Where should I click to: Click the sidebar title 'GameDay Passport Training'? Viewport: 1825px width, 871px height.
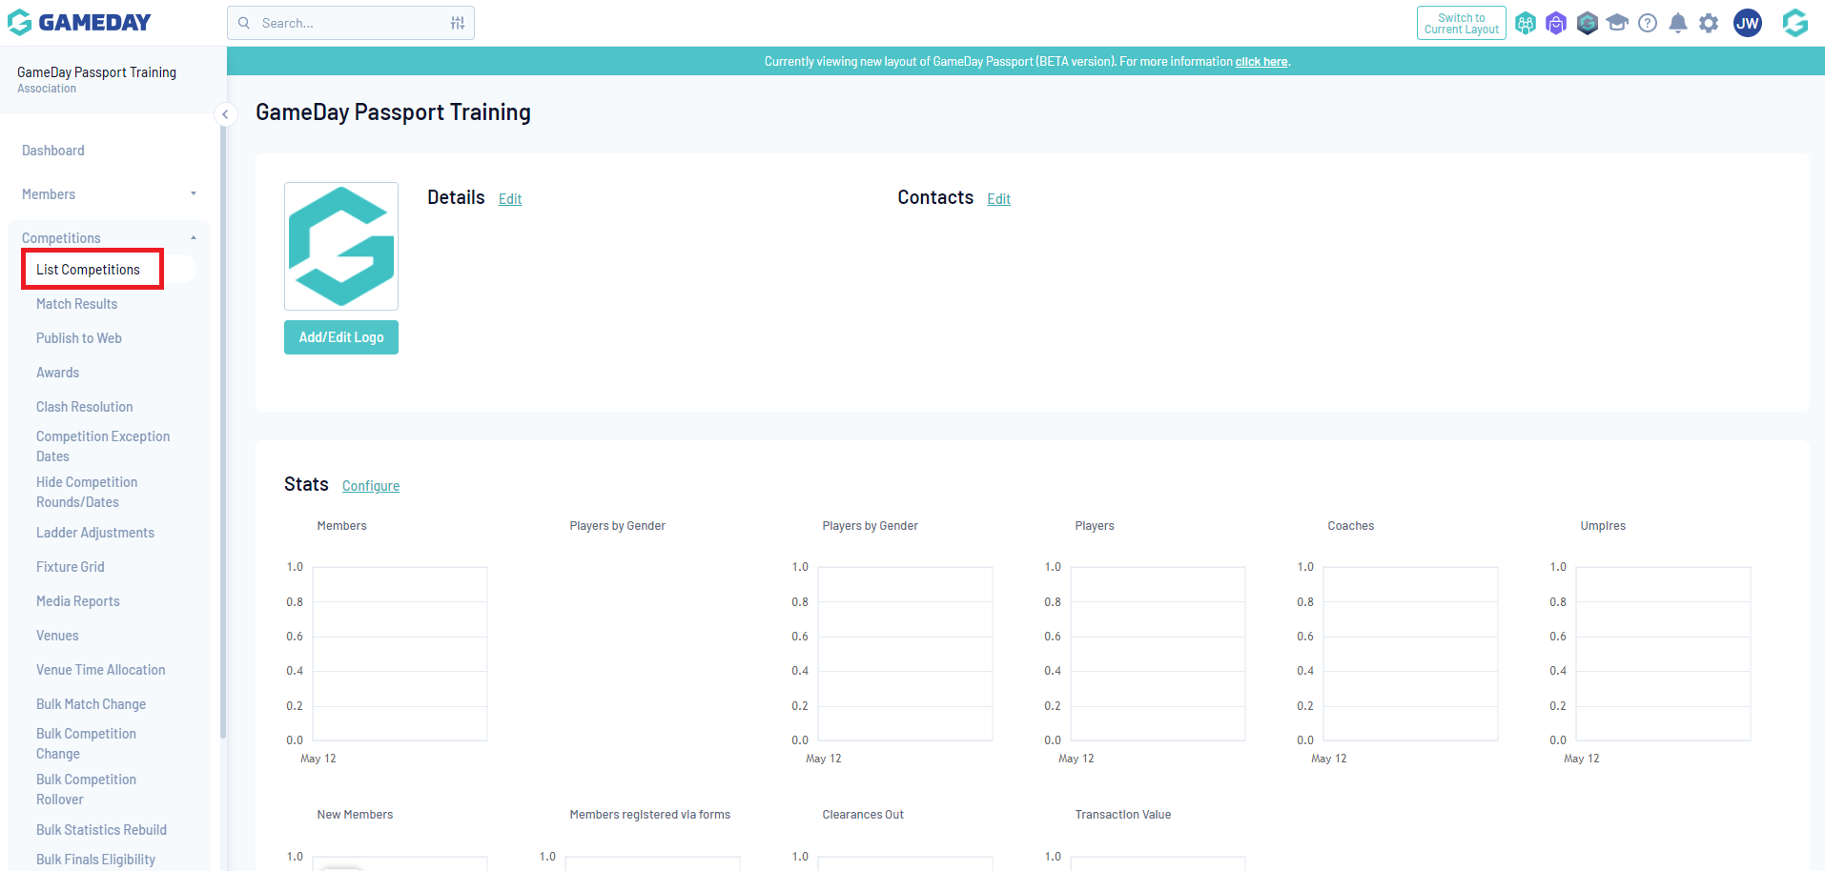pos(96,72)
